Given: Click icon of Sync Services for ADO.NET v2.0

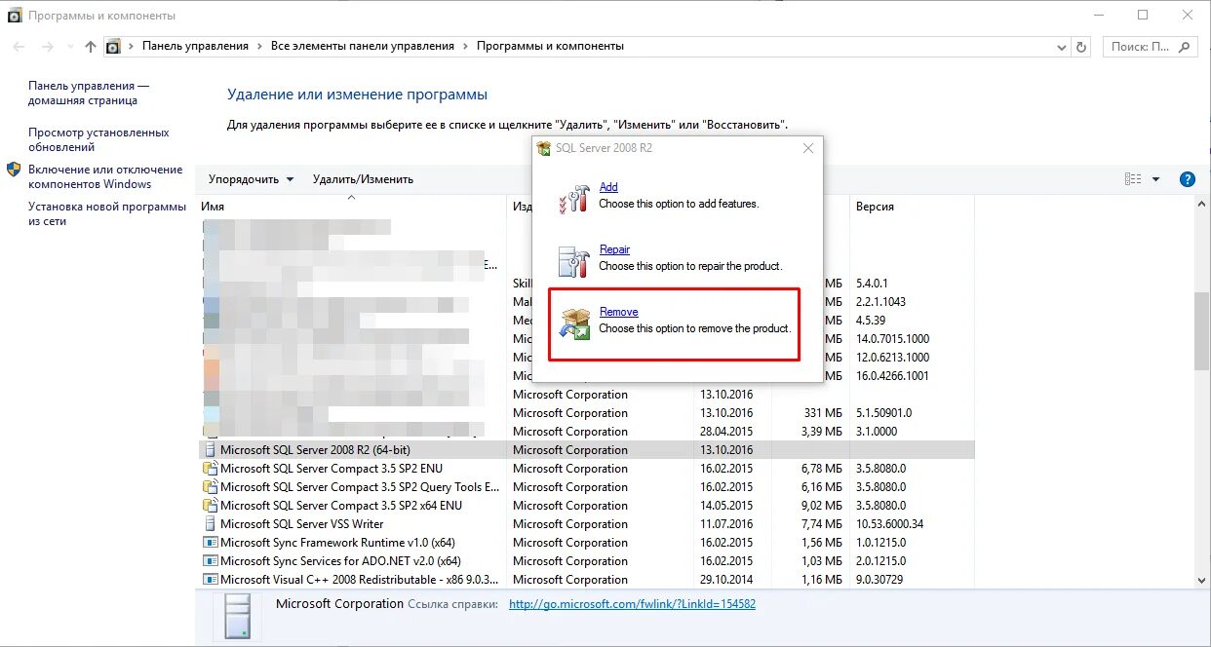Looking at the screenshot, I should click(x=209, y=561).
